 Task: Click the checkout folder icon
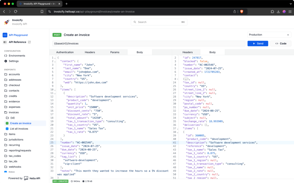pyautogui.click(x=6, y=85)
